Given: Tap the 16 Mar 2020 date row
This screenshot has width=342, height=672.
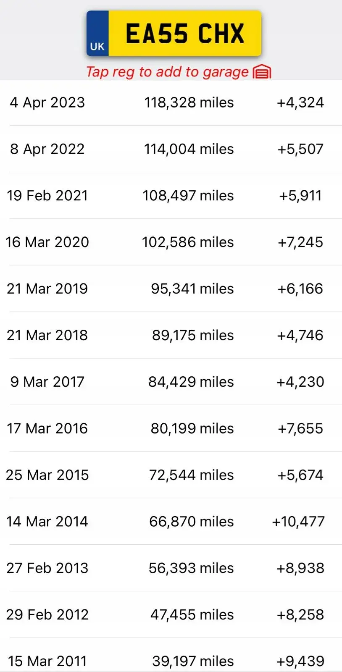Looking at the screenshot, I should click(x=47, y=242).
